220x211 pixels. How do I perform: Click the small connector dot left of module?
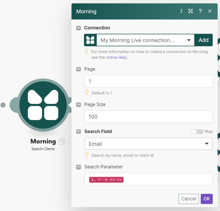(x=3, y=105)
